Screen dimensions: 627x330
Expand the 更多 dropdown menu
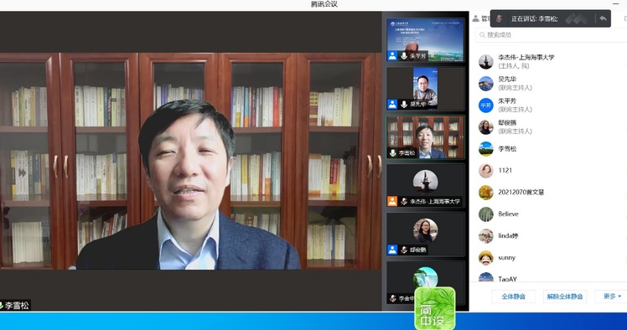612,296
